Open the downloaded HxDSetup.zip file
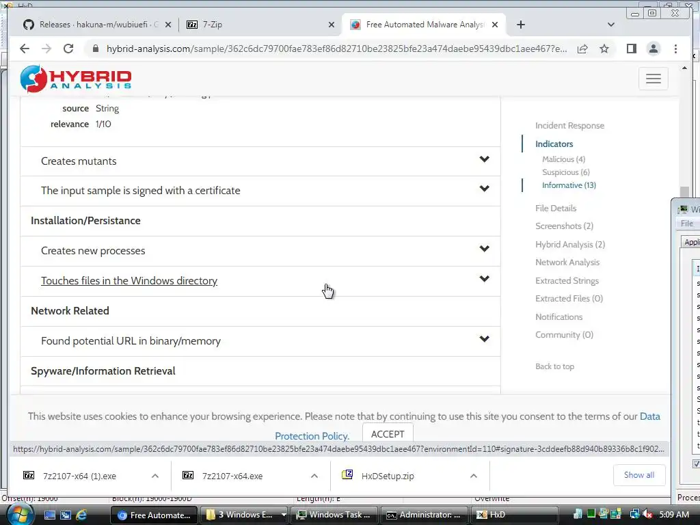The height and width of the screenshot is (525, 700). coord(388,476)
